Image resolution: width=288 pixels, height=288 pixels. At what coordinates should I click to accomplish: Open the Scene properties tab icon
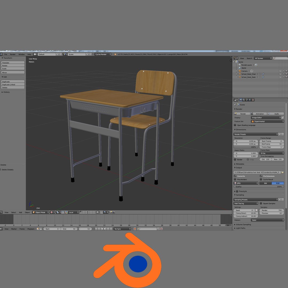coord(247,100)
